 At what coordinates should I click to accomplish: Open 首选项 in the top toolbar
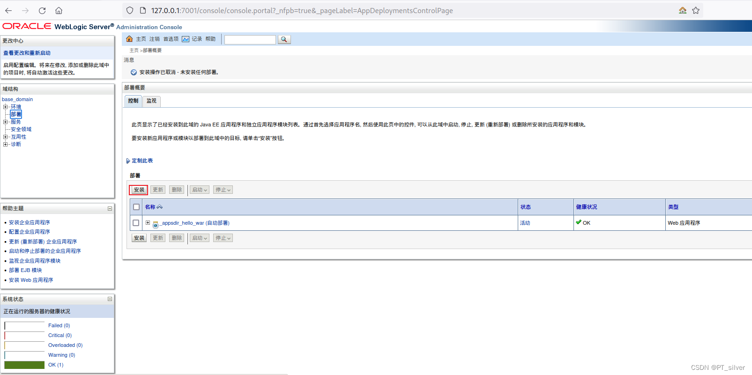171,39
